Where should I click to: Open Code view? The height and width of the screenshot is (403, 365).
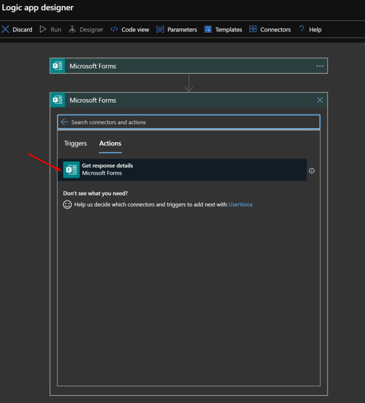click(135, 30)
